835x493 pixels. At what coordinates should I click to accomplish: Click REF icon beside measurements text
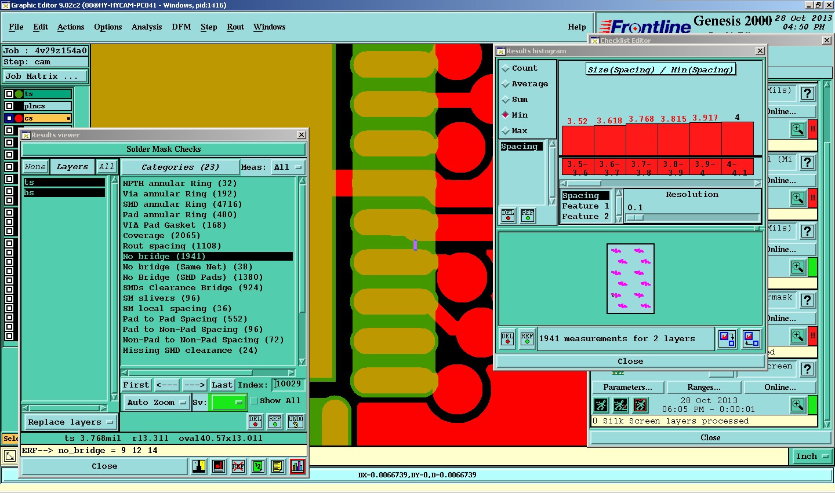[527, 339]
